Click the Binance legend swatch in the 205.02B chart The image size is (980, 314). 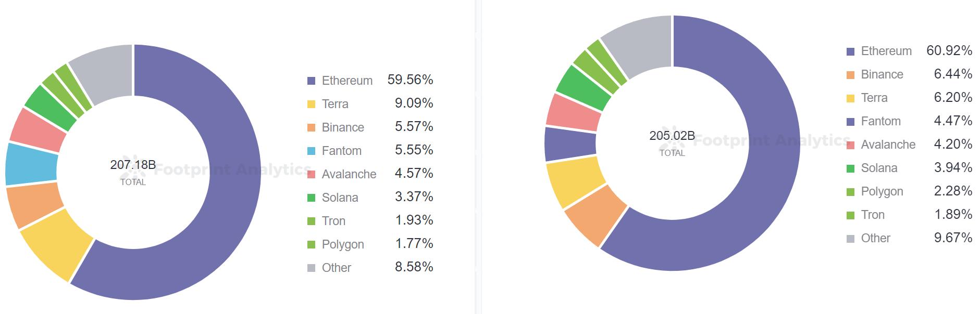point(851,75)
